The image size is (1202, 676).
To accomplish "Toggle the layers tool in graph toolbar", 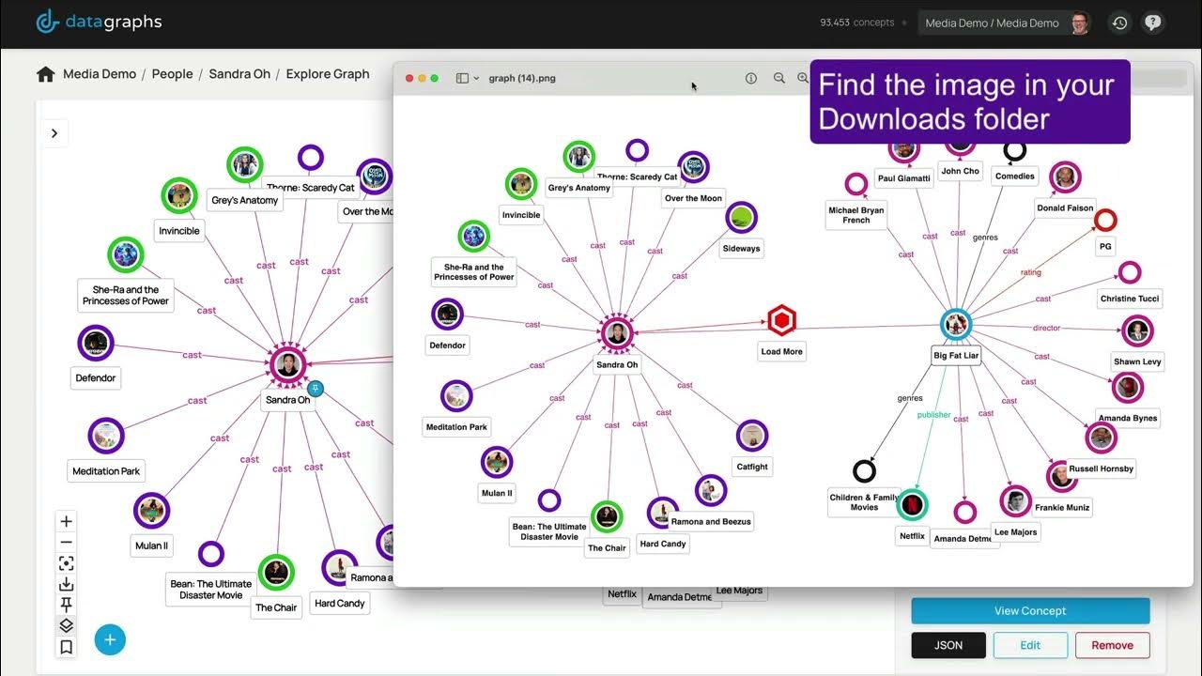I will point(66,626).
